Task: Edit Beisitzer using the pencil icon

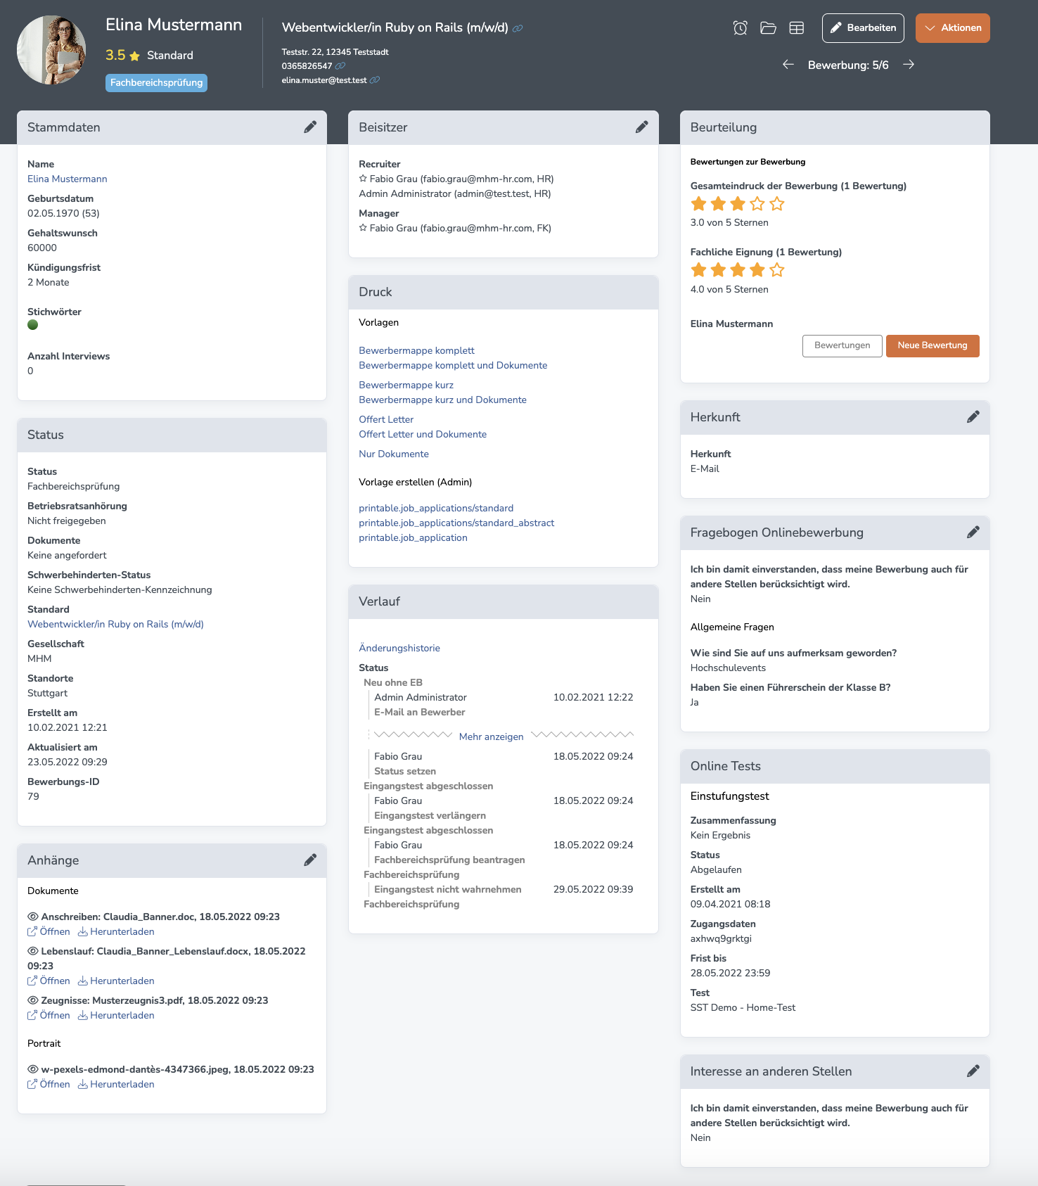Action: [x=642, y=127]
